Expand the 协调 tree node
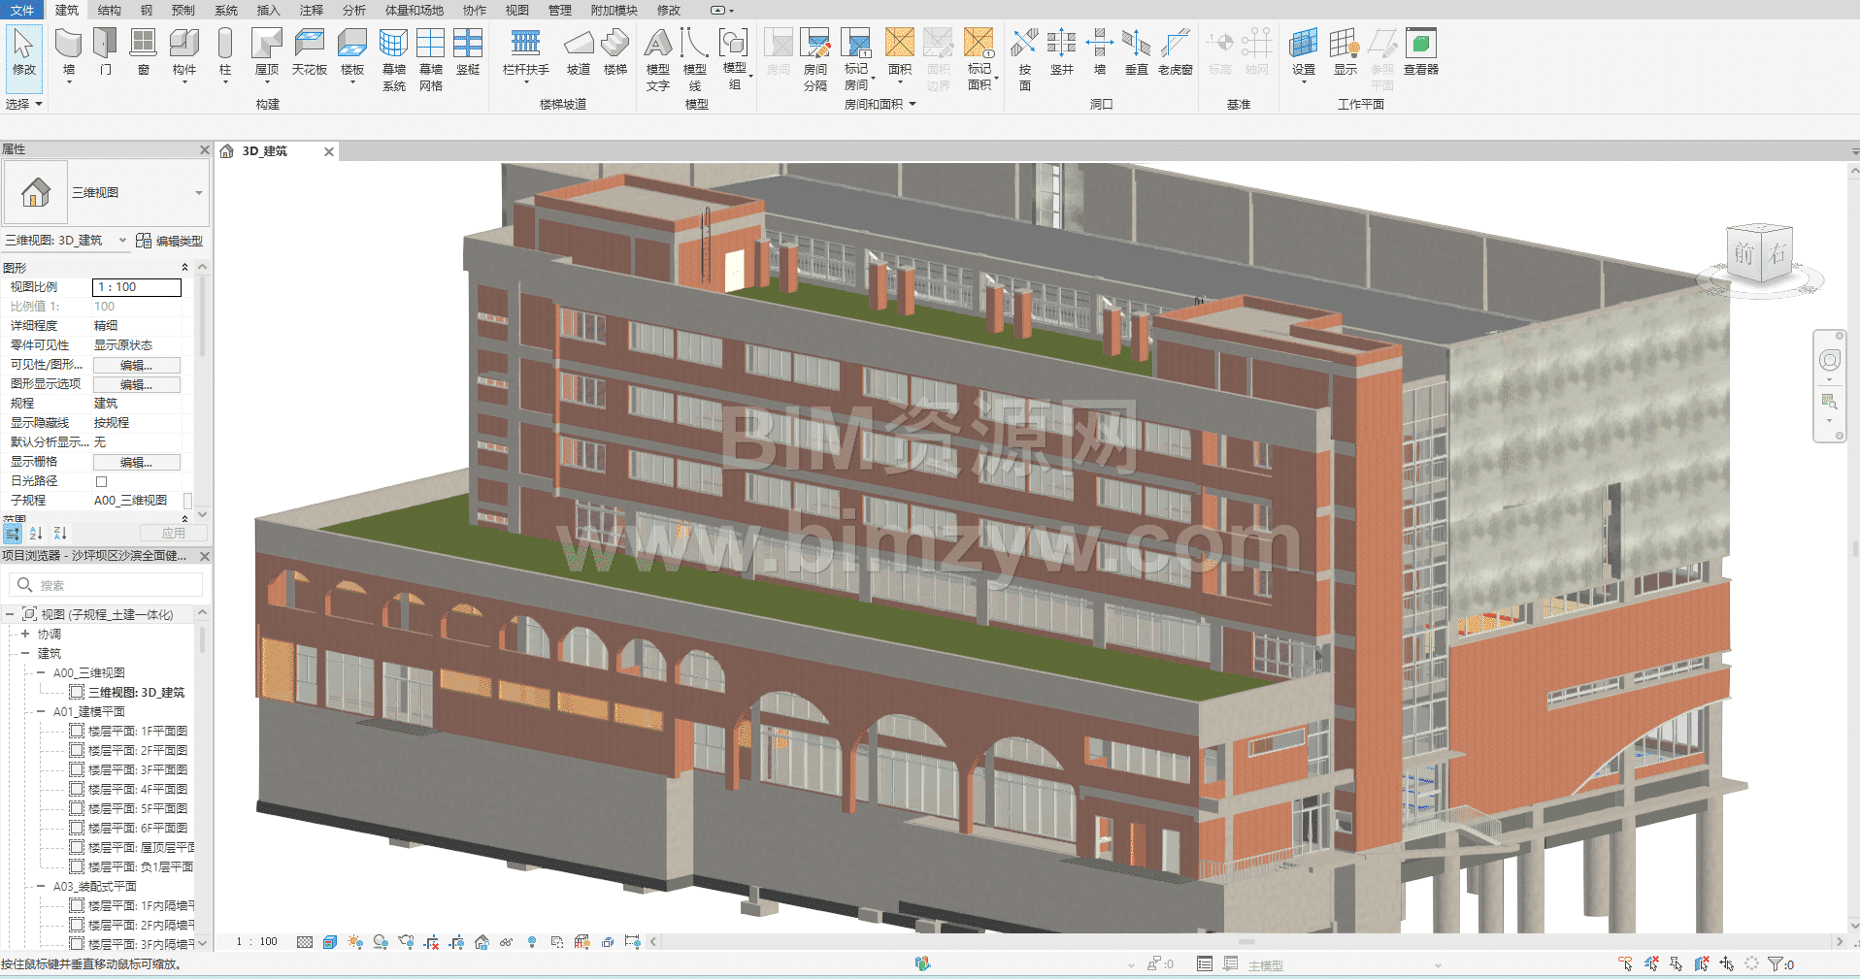 [x=25, y=634]
